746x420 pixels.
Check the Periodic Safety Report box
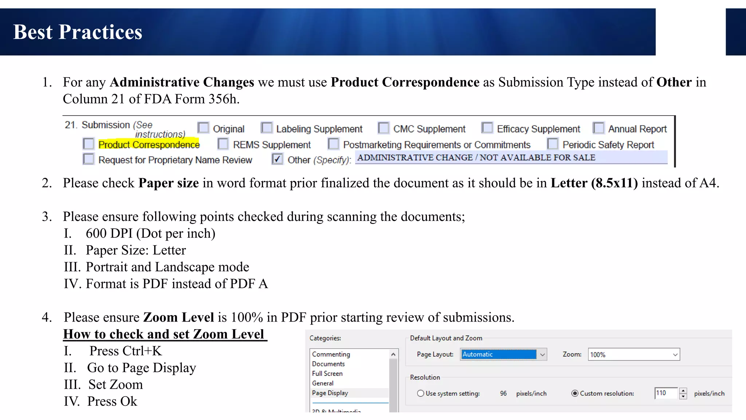coord(553,144)
